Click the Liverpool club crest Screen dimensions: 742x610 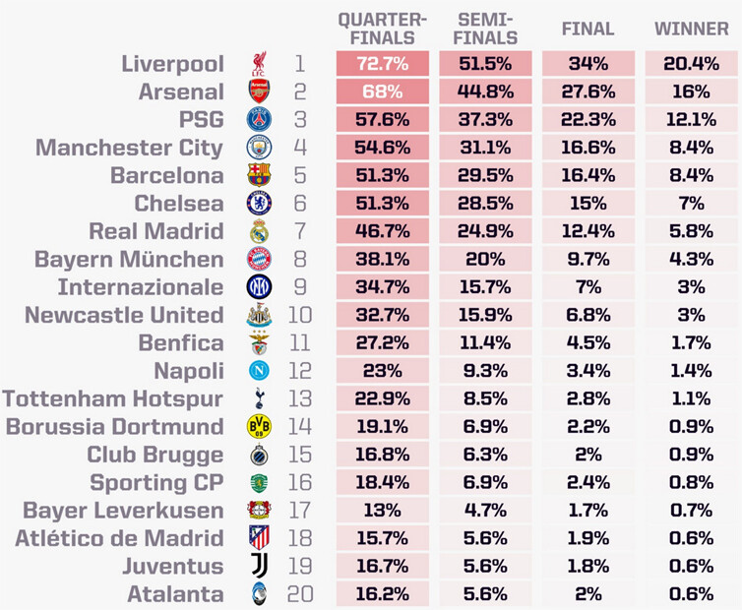pyautogui.click(x=259, y=64)
